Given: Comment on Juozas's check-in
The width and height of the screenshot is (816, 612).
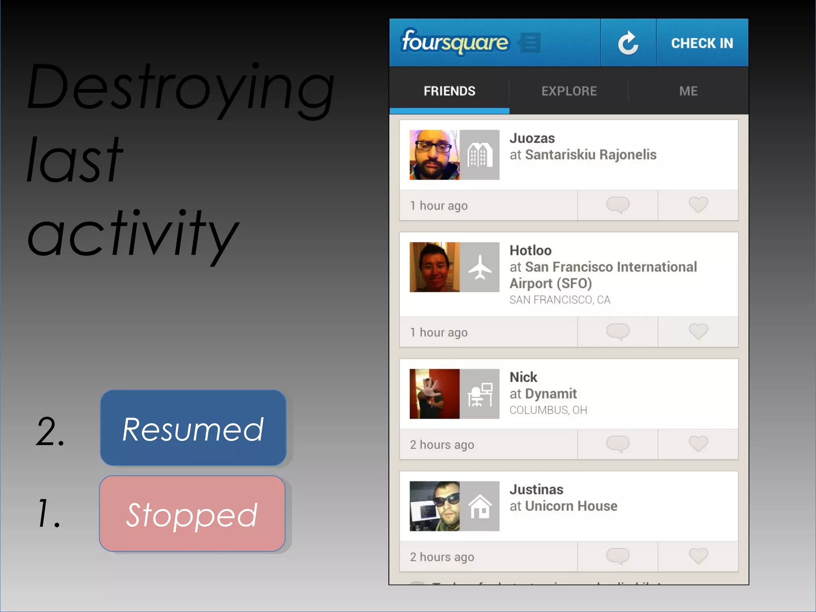Looking at the screenshot, I should tap(618, 205).
